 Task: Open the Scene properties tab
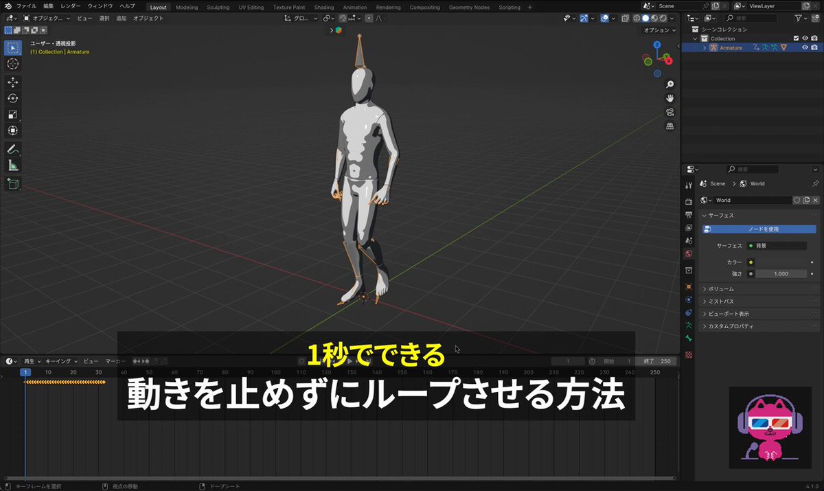pyautogui.click(x=689, y=240)
